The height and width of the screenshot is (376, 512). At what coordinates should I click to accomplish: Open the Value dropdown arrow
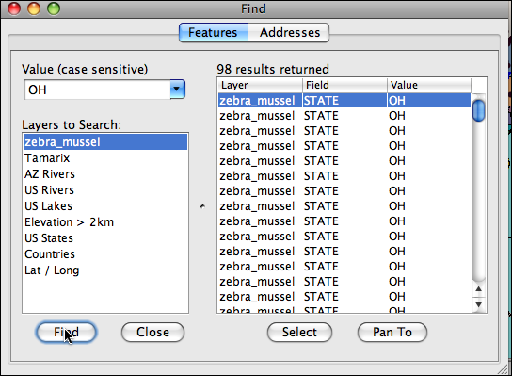(x=177, y=90)
